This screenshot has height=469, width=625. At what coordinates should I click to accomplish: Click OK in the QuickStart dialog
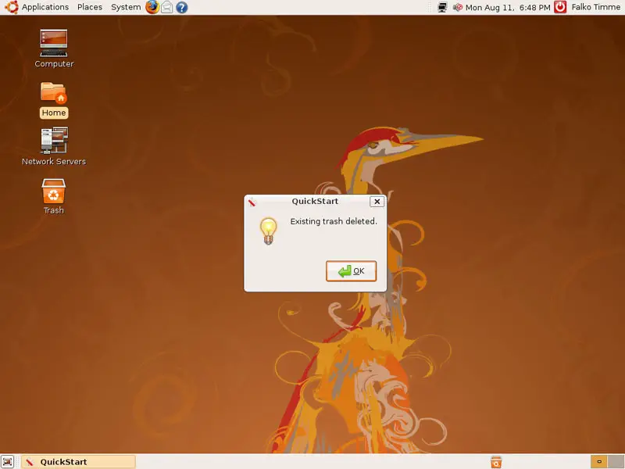pyautogui.click(x=351, y=271)
